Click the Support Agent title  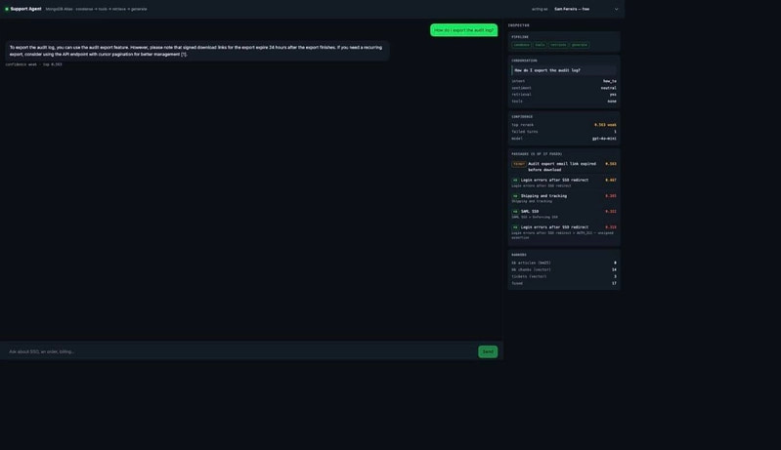pos(25,9)
